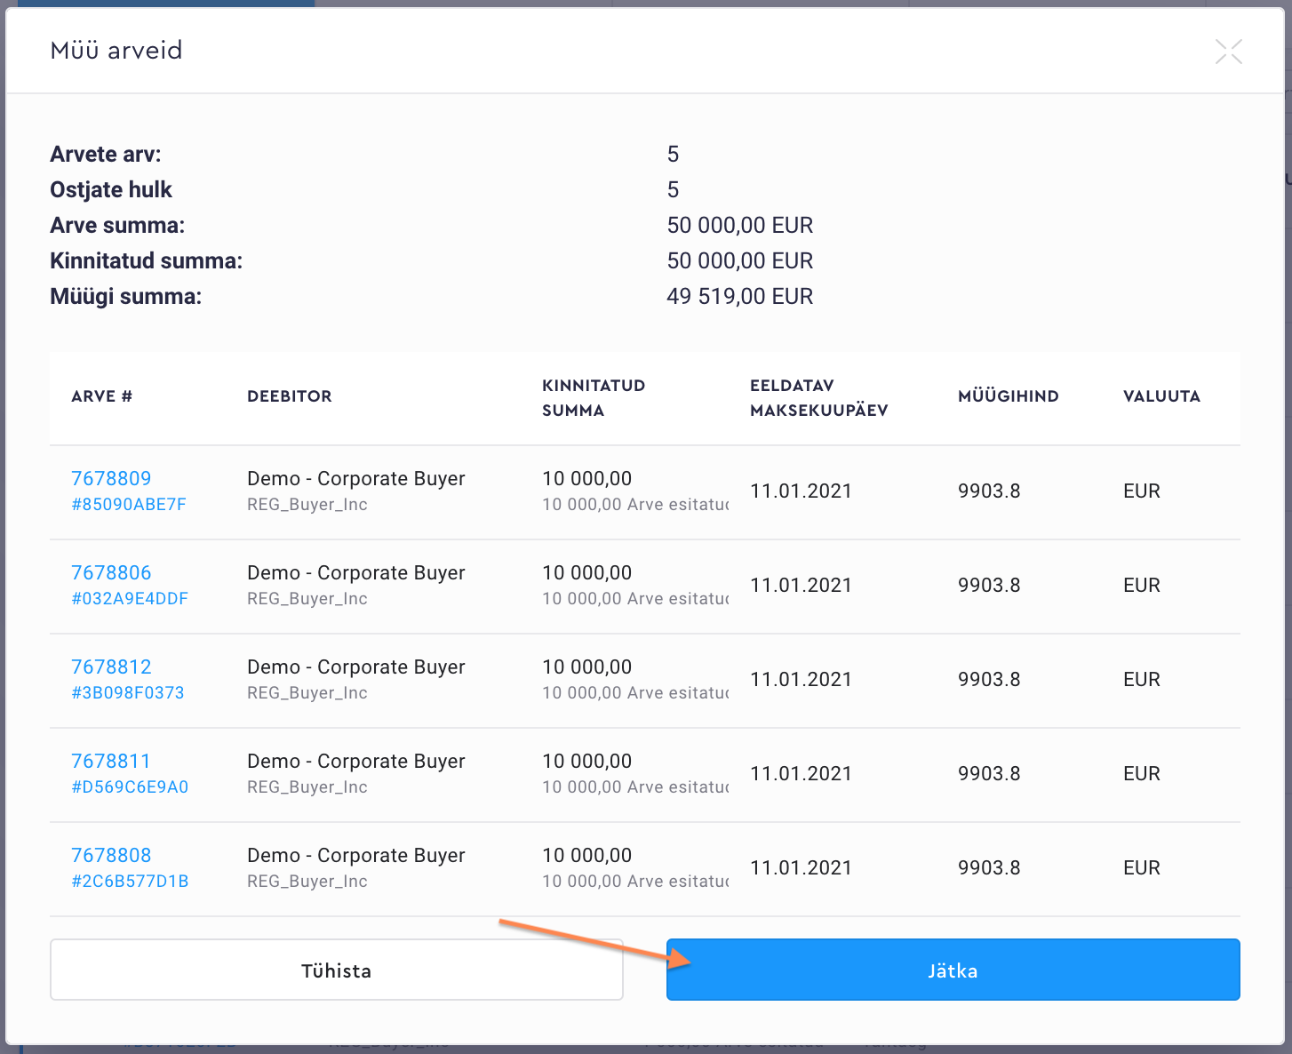Click invoice 7678811 link
Screen dimensions: 1292x1054
tap(111, 762)
